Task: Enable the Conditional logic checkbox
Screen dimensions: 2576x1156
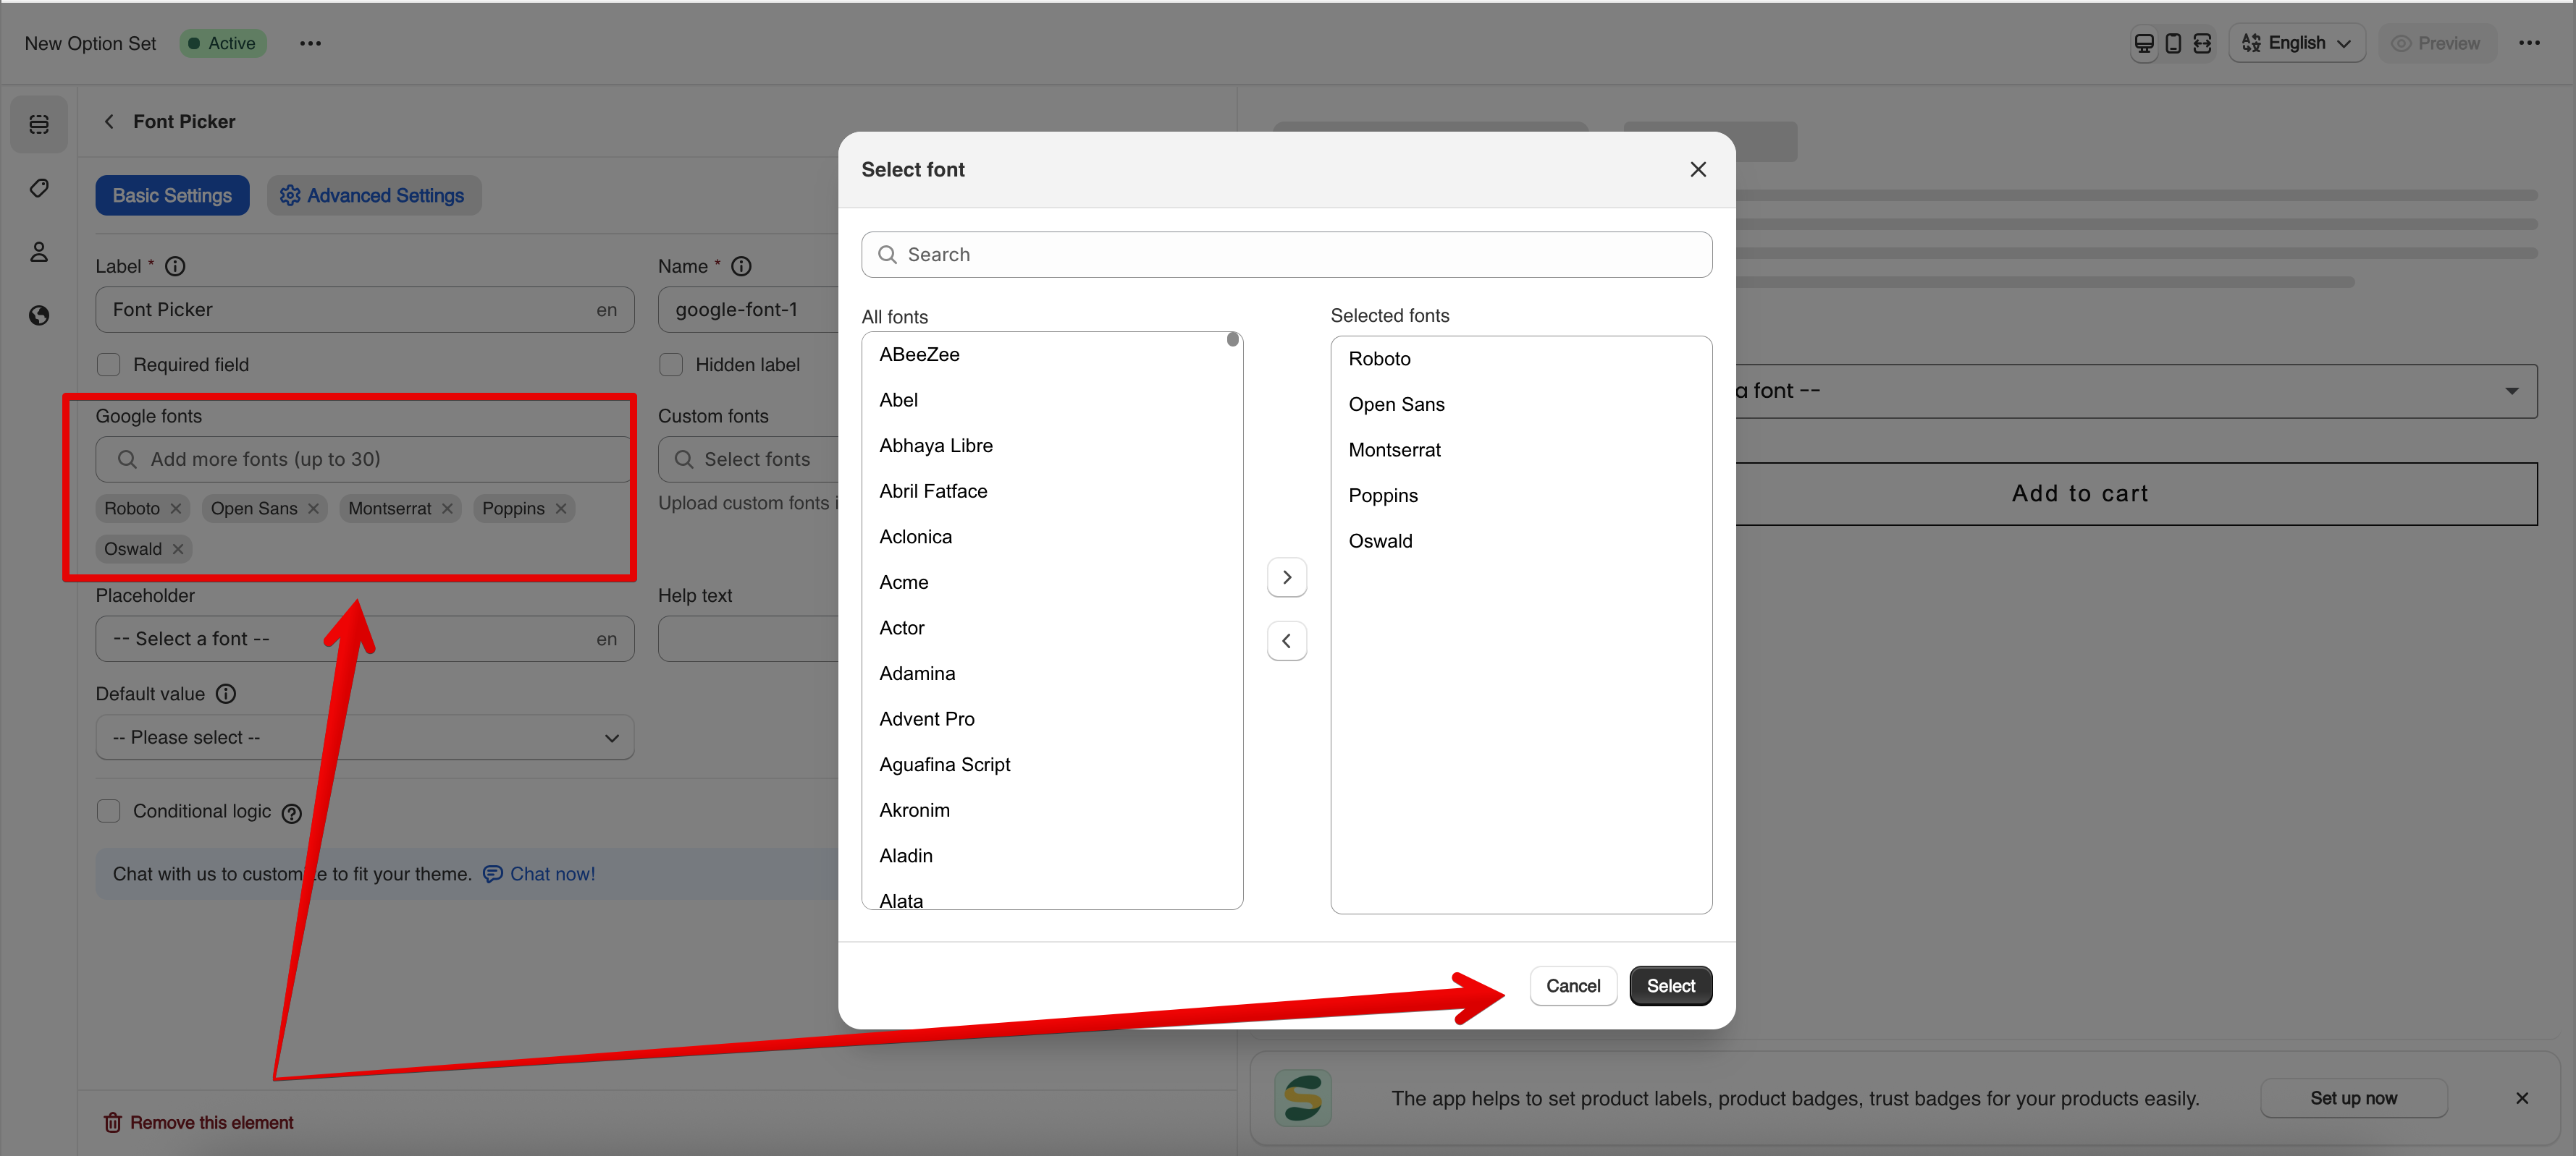Action: click(108, 812)
